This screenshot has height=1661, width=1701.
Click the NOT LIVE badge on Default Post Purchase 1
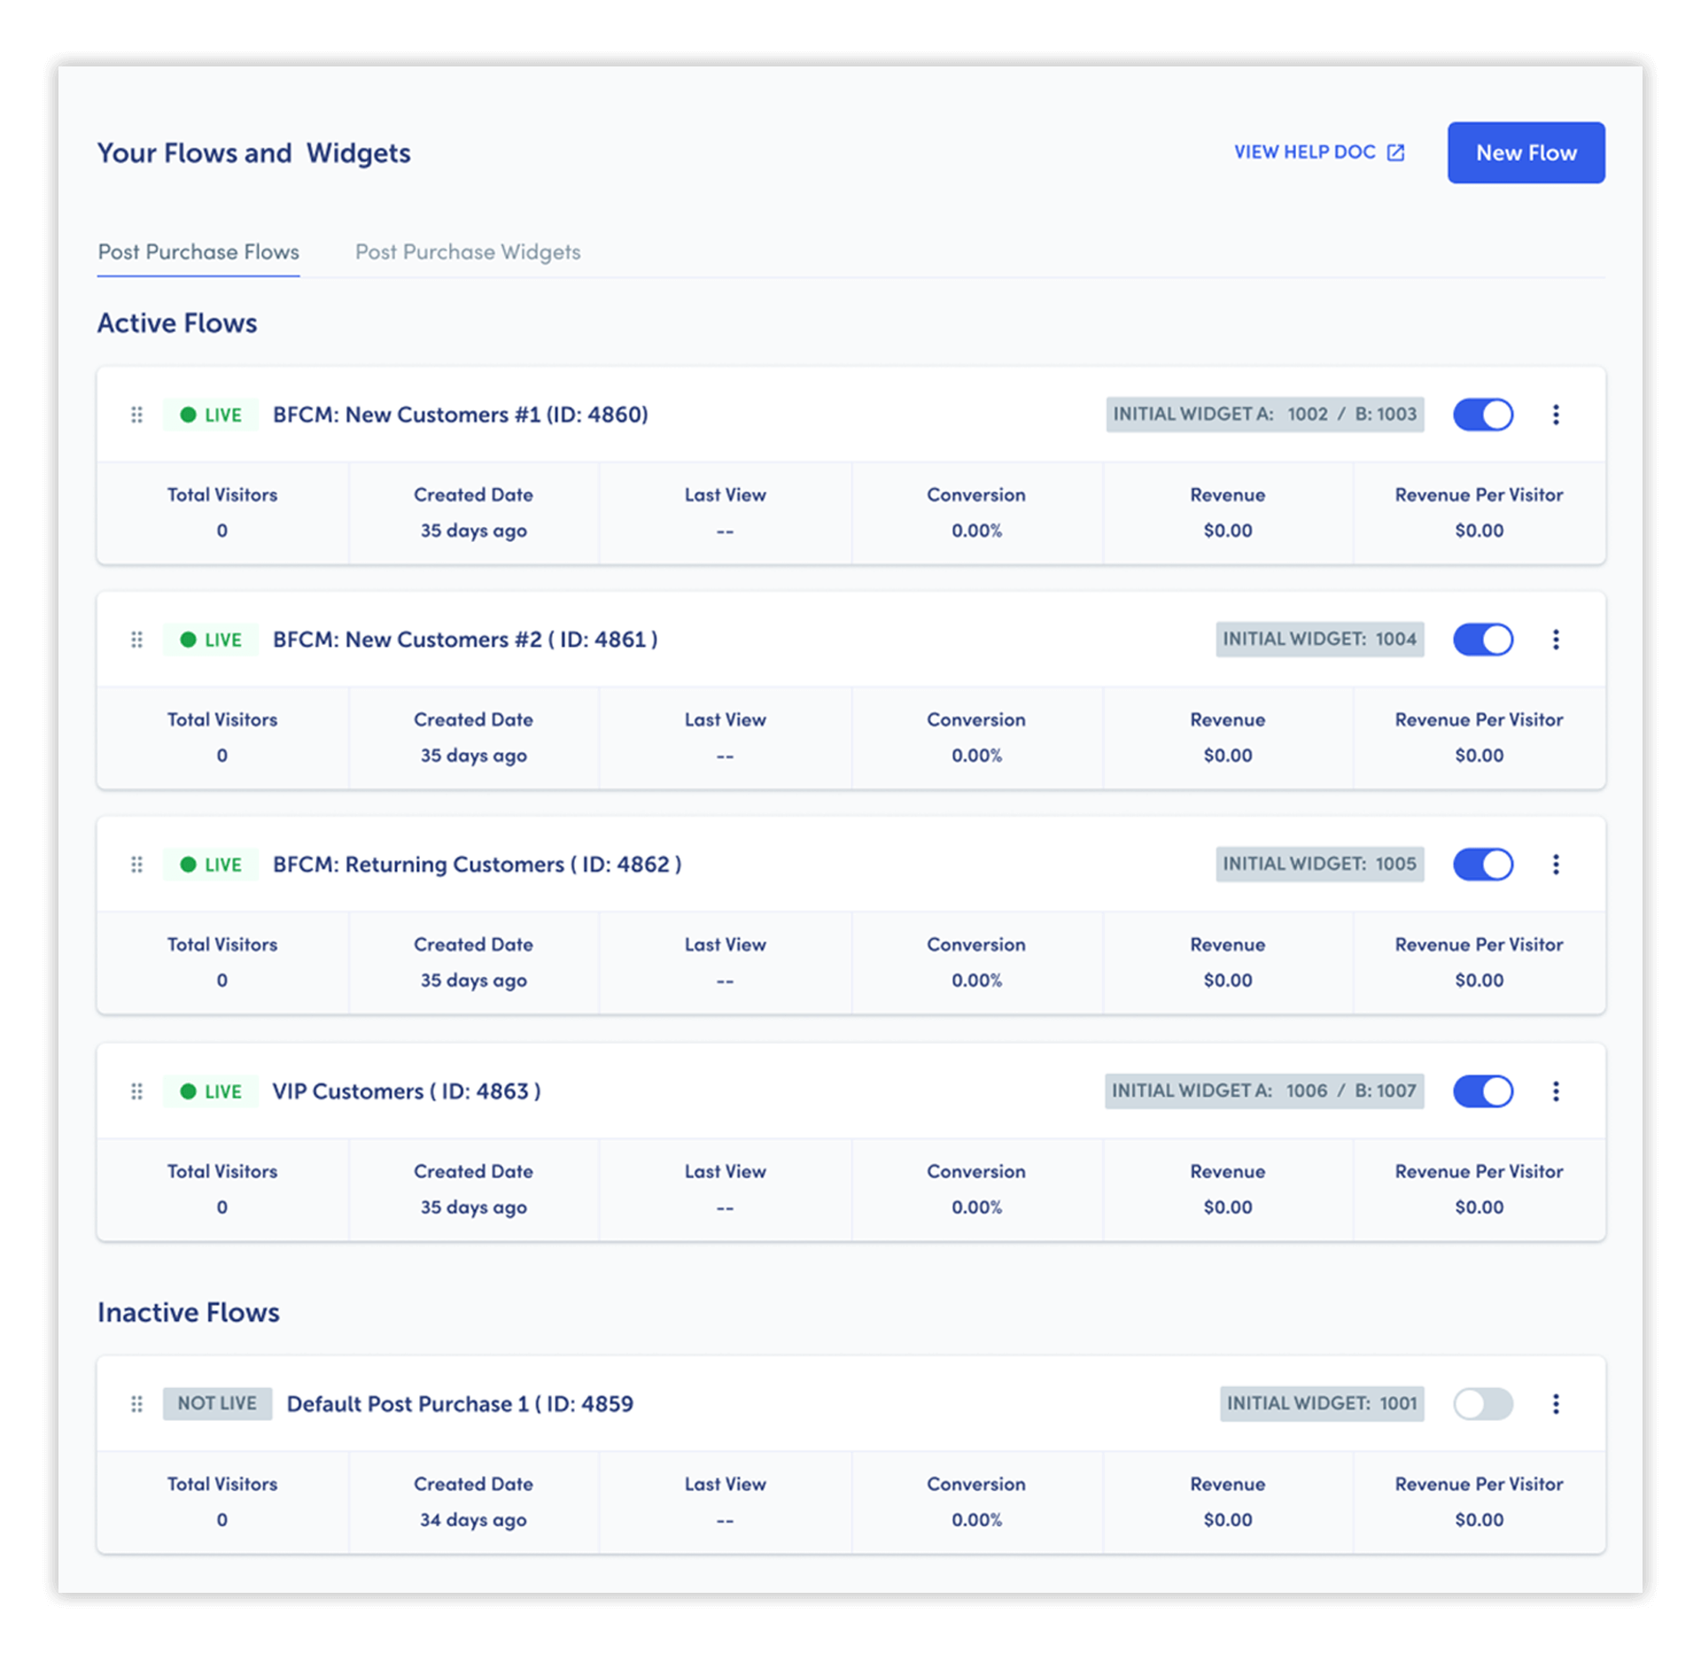pos(217,1404)
